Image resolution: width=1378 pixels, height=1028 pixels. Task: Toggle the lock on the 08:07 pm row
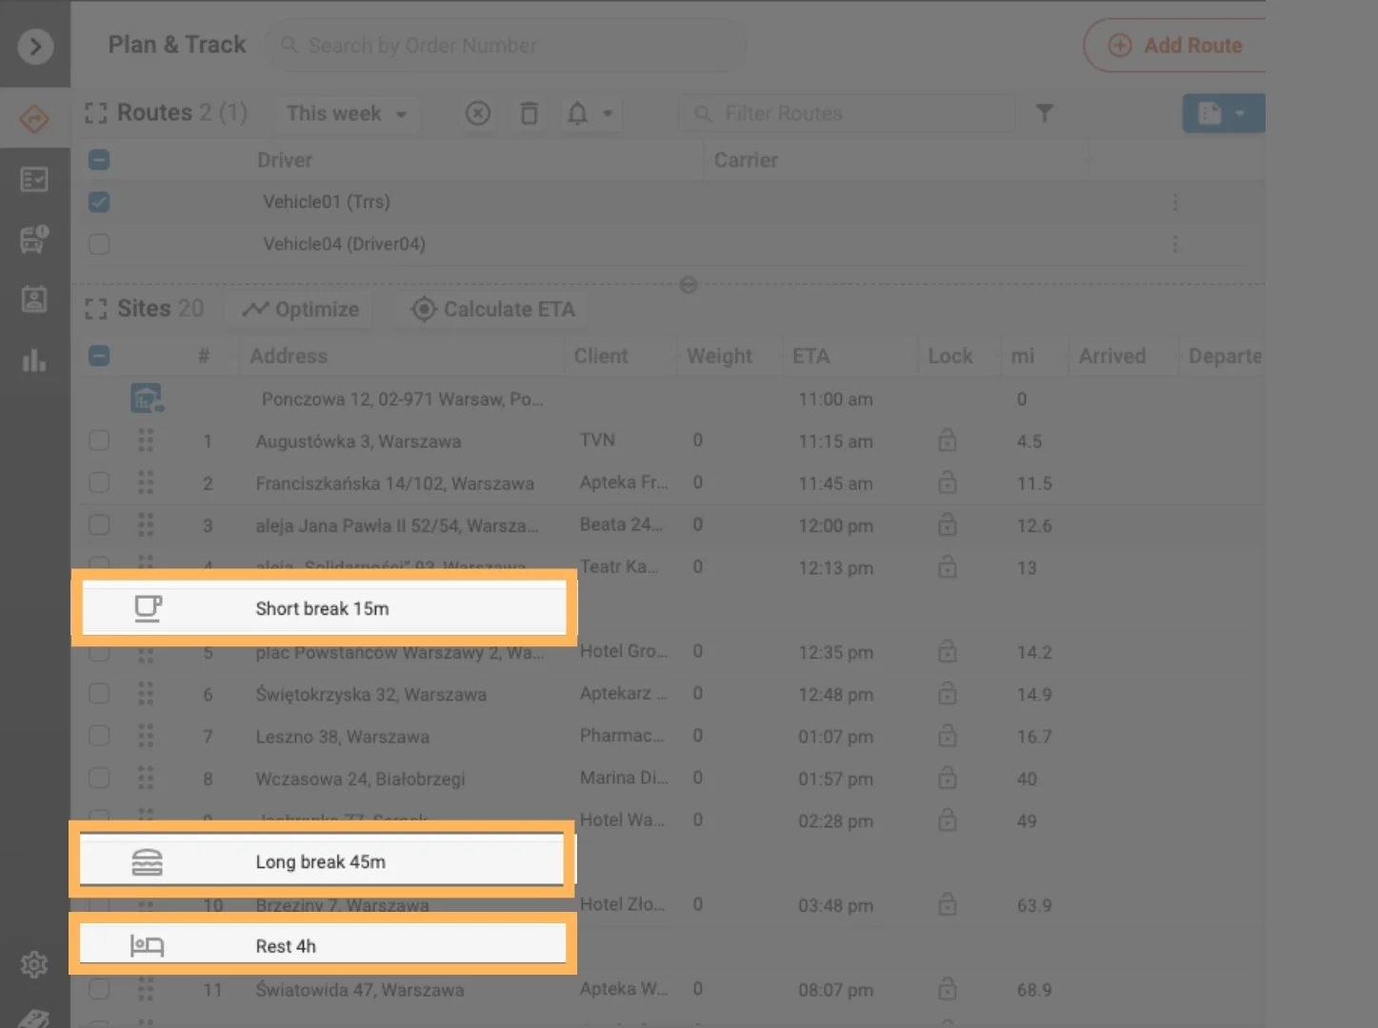tap(948, 988)
